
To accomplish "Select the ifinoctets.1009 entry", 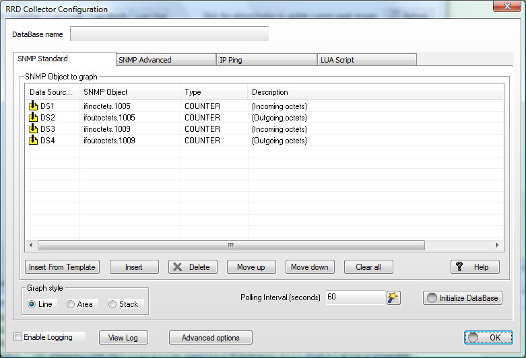I will click(x=107, y=129).
